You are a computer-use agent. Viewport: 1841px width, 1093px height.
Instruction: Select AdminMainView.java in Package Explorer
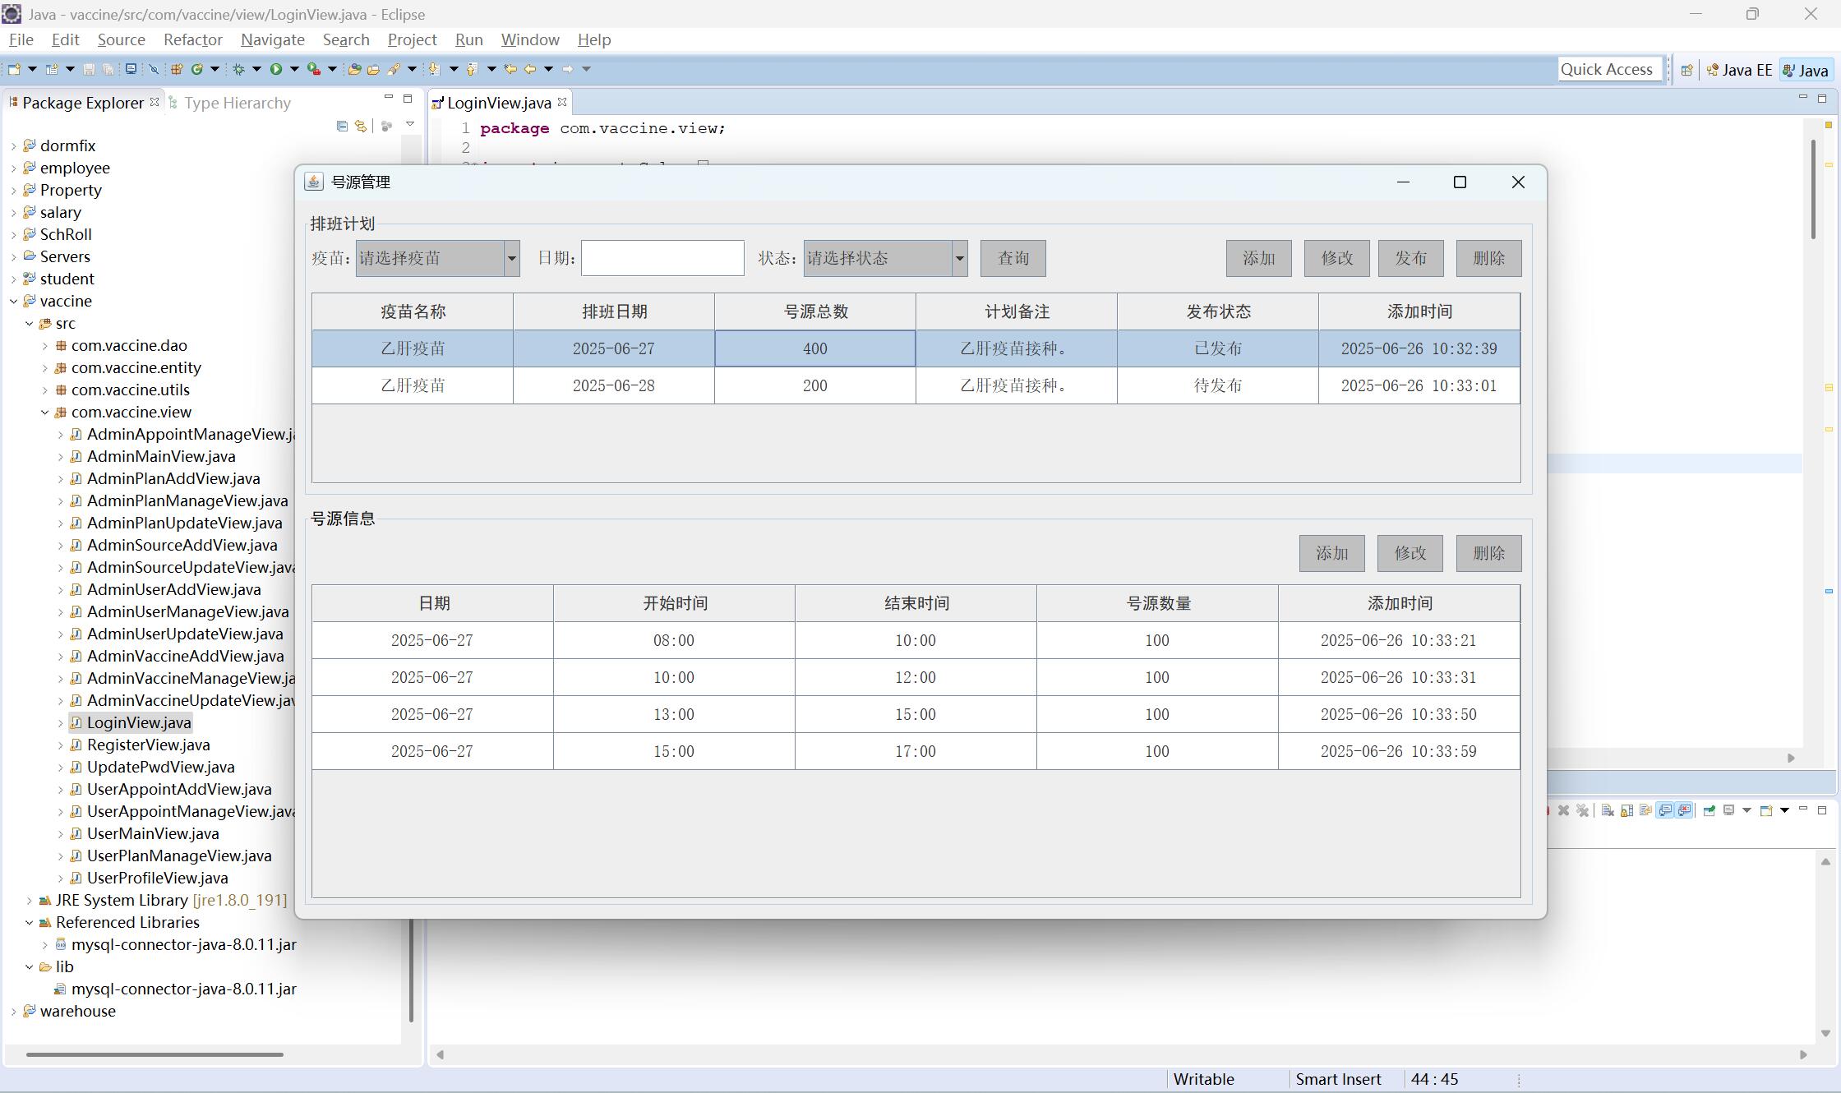tap(161, 456)
